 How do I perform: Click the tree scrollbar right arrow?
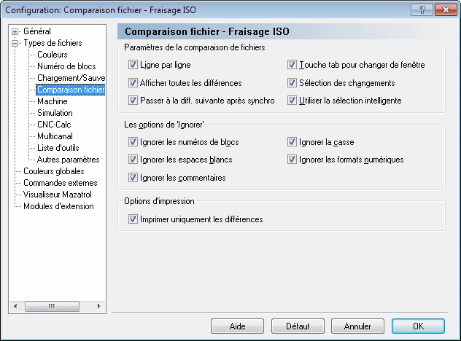98,306
